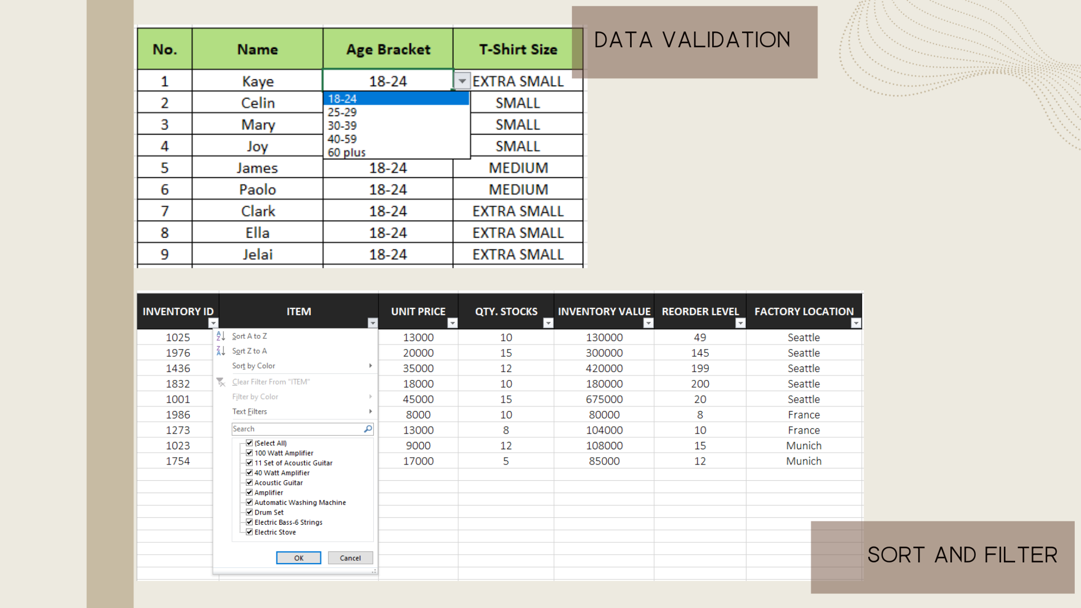Confirm filter with OK button

[298, 558]
